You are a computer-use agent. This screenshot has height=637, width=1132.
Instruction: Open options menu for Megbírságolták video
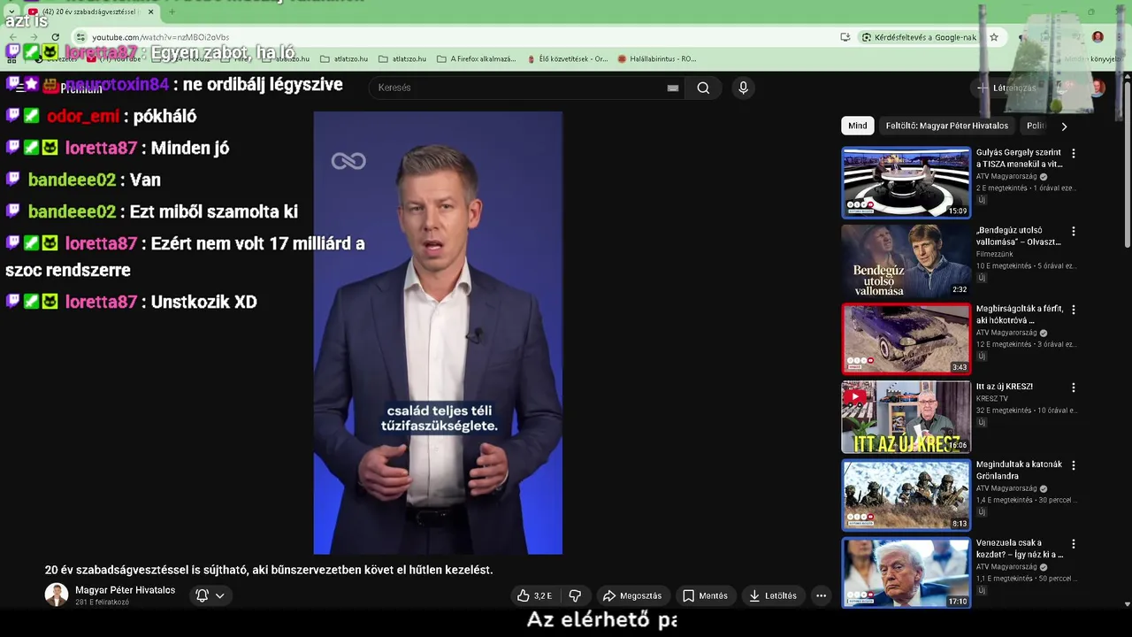[1074, 310]
